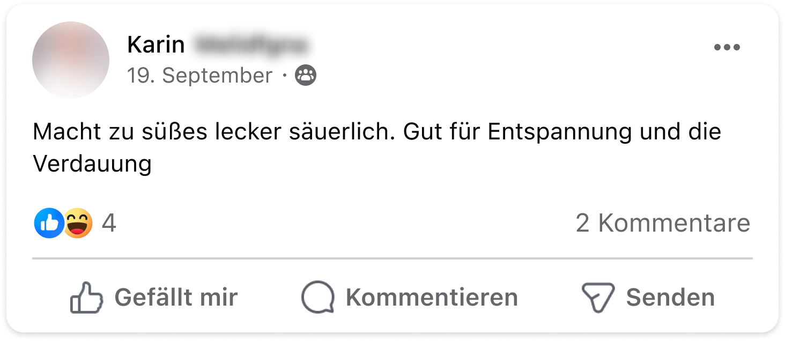Open the three-dots post options menu
The height and width of the screenshot is (341, 785).
click(727, 47)
